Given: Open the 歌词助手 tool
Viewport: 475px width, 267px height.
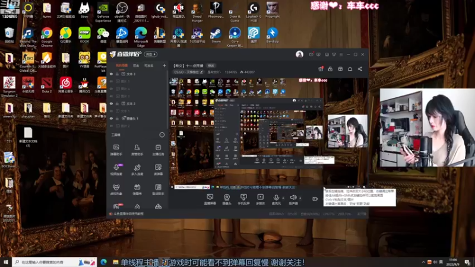Looking at the screenshot, I should (158, 189).
